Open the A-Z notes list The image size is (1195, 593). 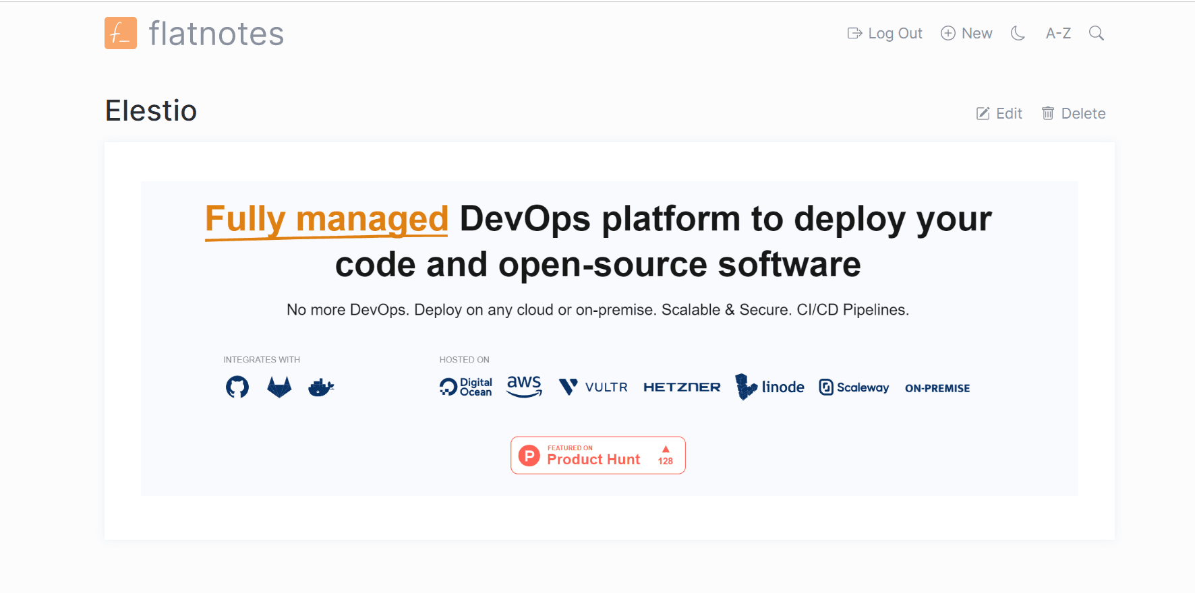(x=1058, y=33)
